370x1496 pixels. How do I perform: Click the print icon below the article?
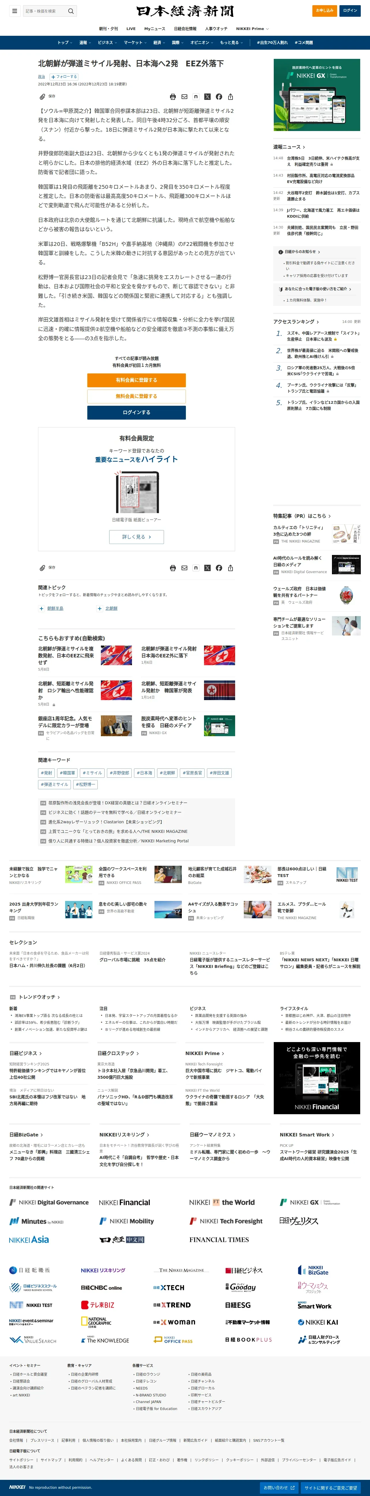[173, 568]
